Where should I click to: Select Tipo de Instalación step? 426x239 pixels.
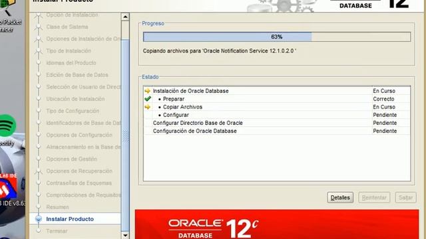point(69,50)
